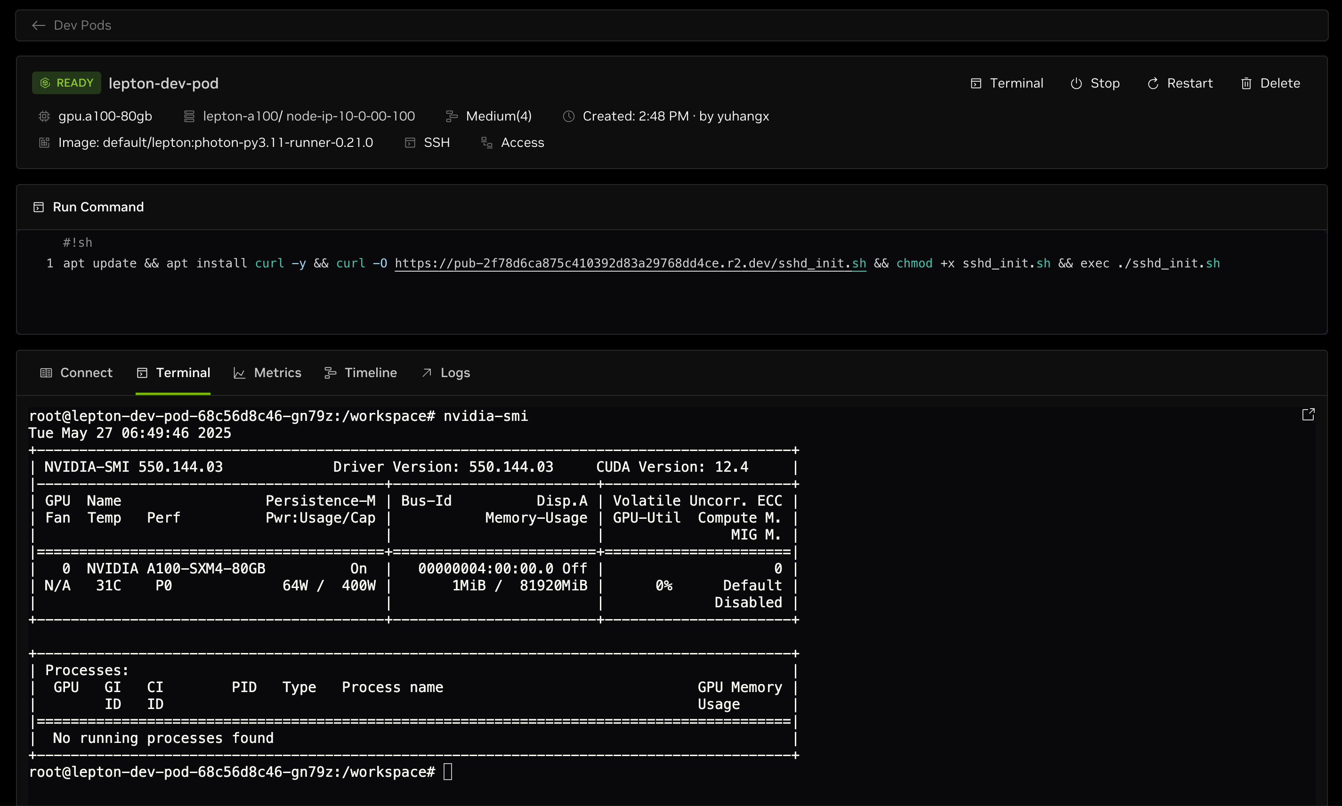
Task: Click the READY status badge
Action: point(66,82)
